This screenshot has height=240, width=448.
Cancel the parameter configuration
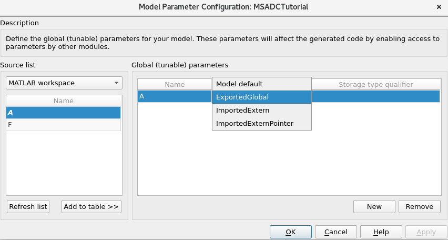tap(336, 232)
